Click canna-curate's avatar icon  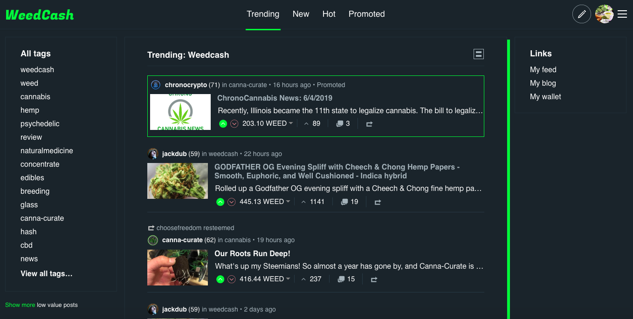153,240
